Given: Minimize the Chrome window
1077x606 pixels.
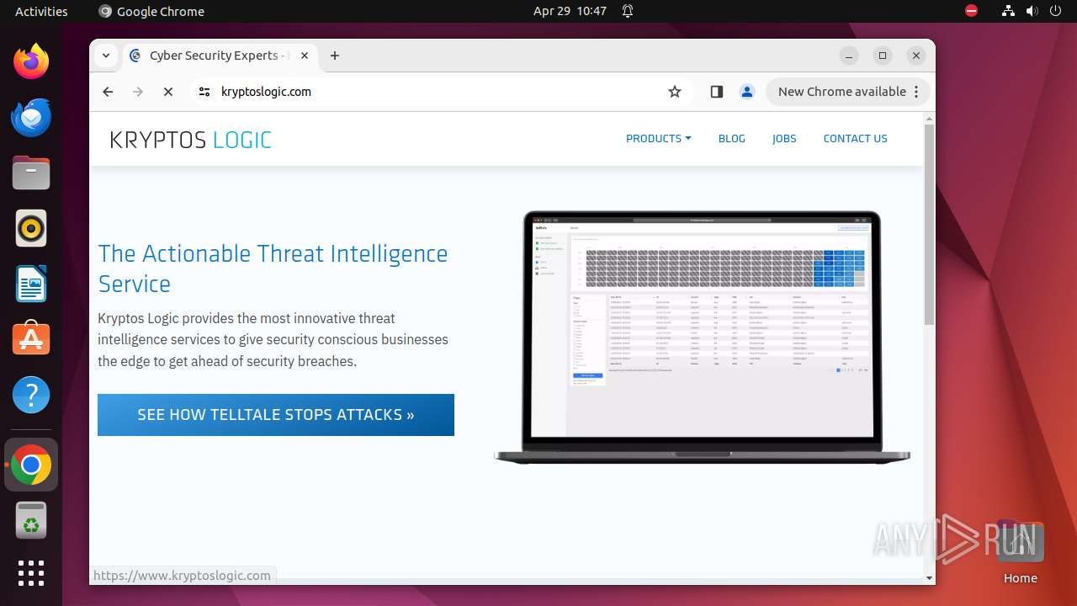Looking at the screenshot, I should [849, 56].
